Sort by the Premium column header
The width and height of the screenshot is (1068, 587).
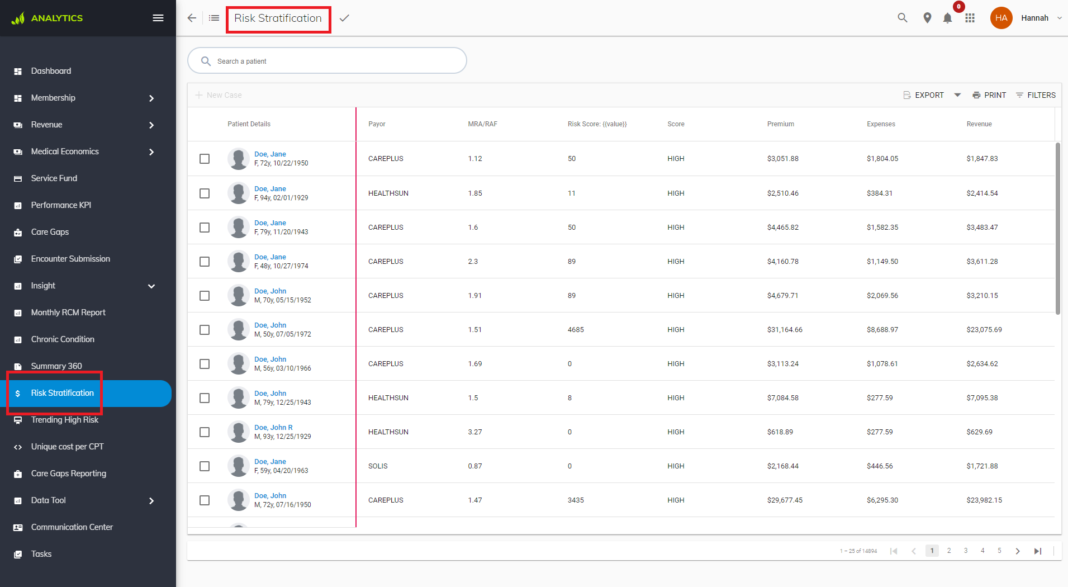tap(780, 124)
